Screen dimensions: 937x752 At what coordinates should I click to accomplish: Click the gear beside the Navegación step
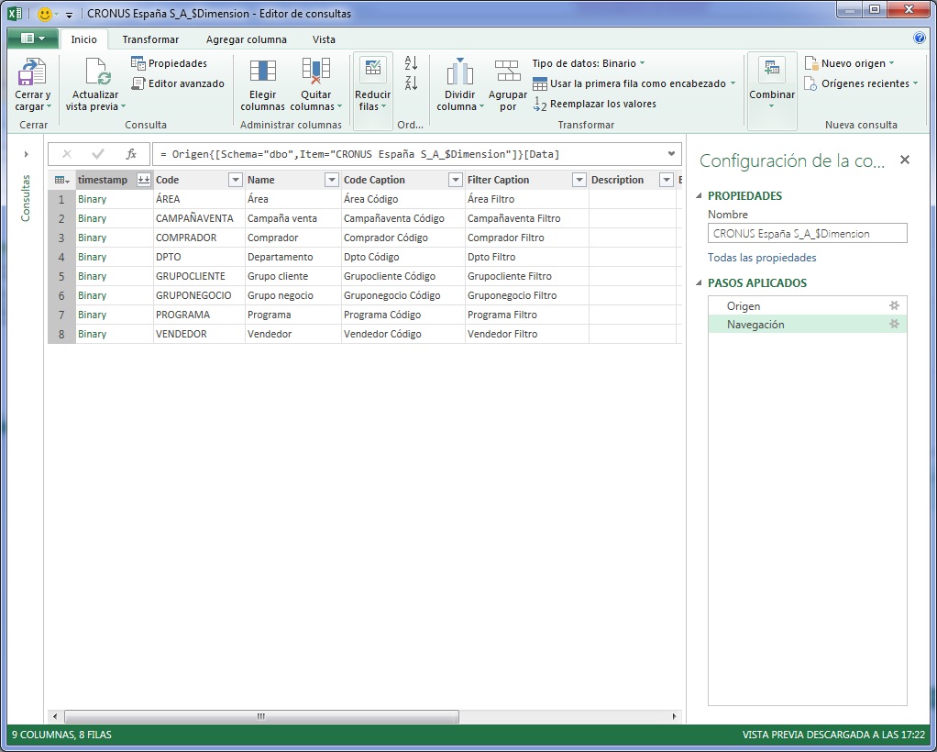(x=896, y=324)
